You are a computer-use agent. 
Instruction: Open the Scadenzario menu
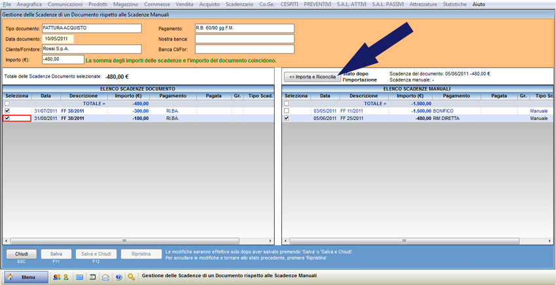(239, 4)
